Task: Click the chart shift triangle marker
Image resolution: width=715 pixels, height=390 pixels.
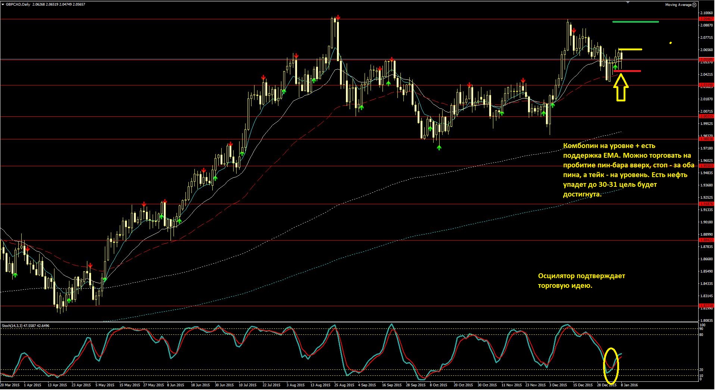Action: [x=628, y=1]
